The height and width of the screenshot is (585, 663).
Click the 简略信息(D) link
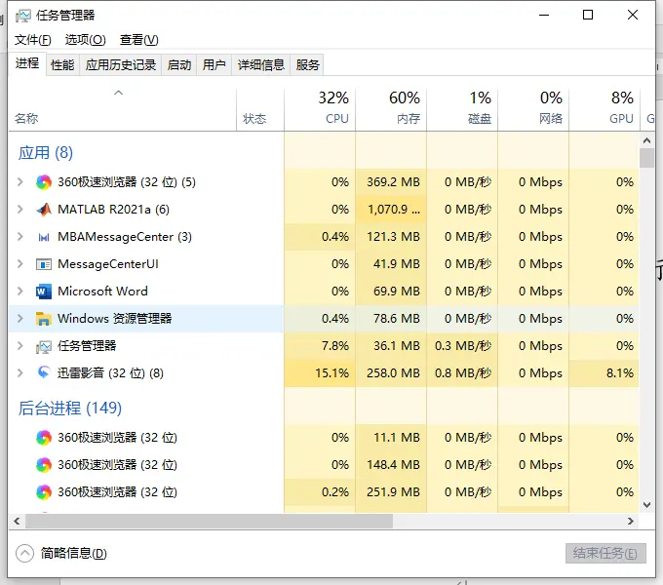(x=73, y=553)
